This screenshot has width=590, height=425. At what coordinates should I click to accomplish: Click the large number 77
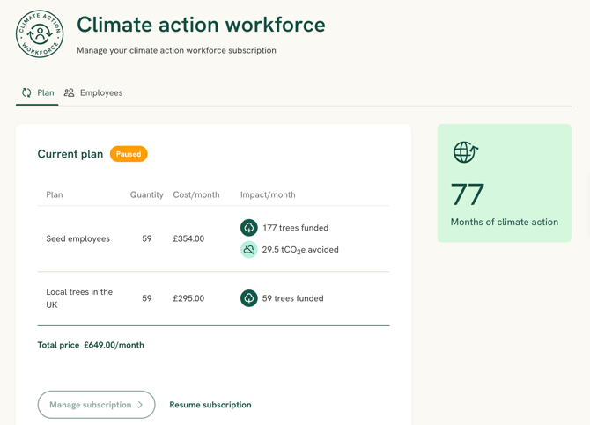[x=468, y=194]
